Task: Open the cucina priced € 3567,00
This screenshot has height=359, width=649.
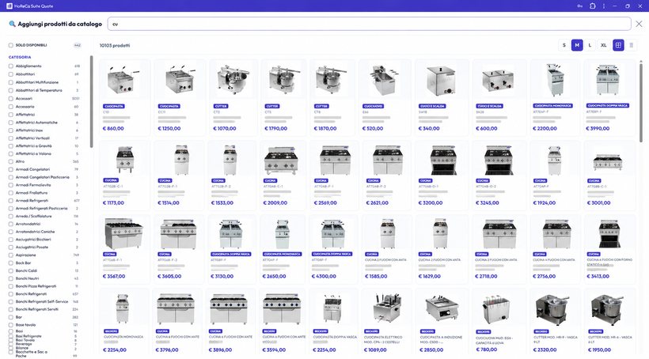Action: pyautogui.click(x=124, y=249)
